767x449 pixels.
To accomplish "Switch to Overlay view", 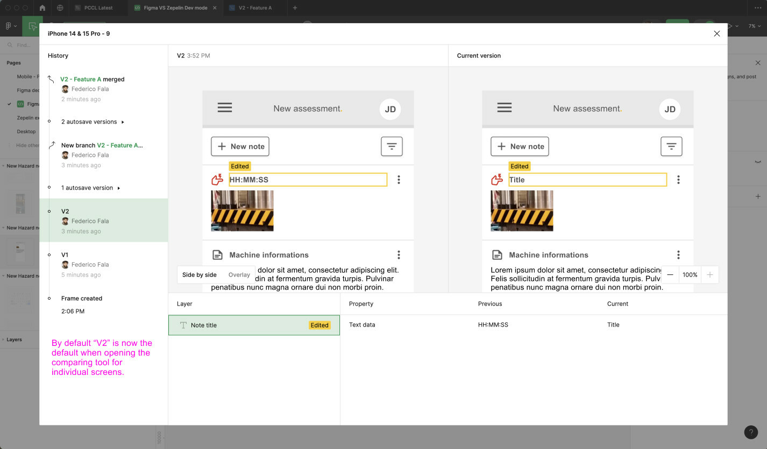I will pos(239,274).
